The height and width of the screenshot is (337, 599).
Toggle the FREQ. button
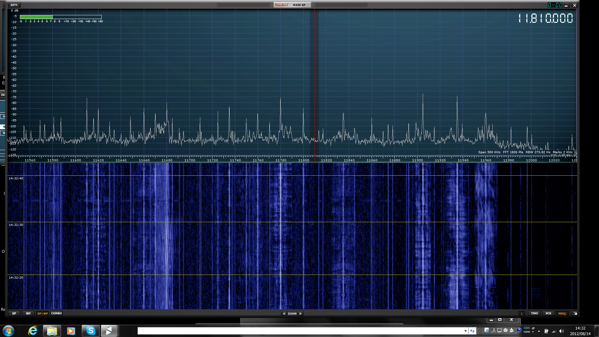pos(562,314)
